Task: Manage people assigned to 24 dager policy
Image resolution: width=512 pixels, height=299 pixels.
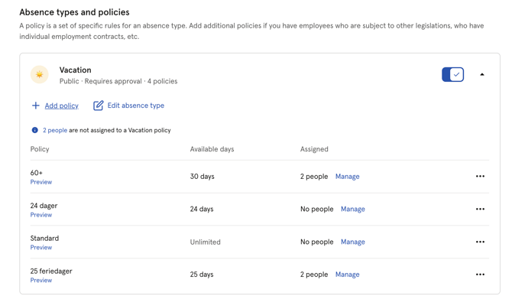Action: 353,209
